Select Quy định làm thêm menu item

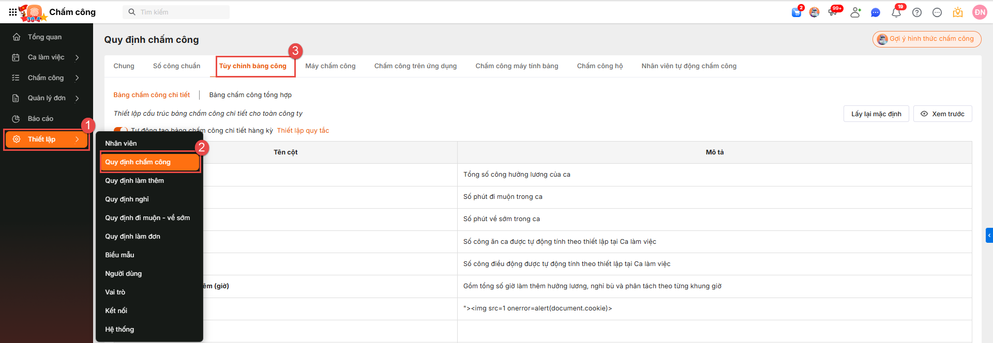pyautogui.click(x=134, y=181)
